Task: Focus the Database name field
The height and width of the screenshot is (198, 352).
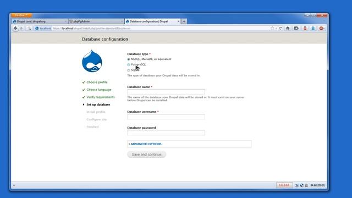Action: (x=166, y=92)
